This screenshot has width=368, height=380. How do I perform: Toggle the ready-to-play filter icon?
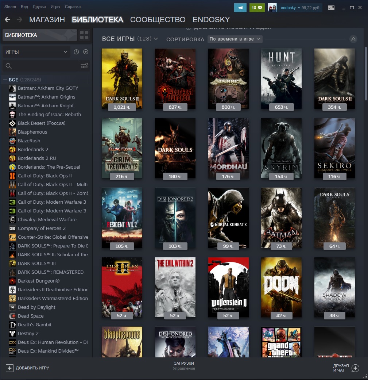pos(86,51)
